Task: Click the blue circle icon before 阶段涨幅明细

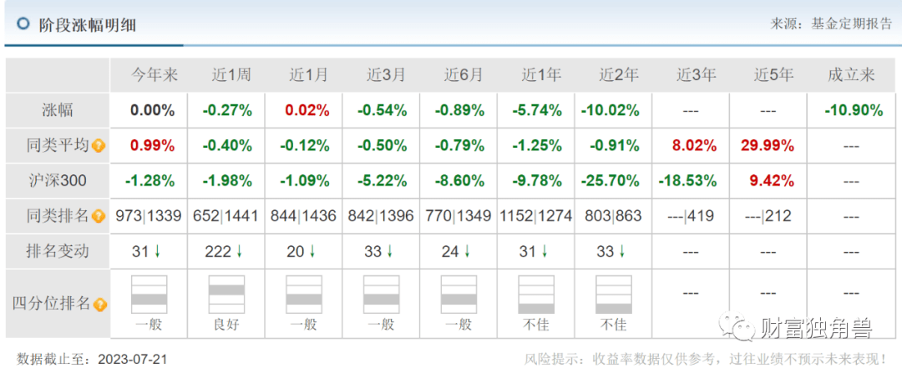Action: 23,24
